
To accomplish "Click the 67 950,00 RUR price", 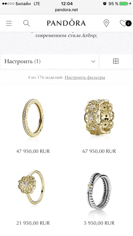I will pyautogui.click(x=99, y=151).
